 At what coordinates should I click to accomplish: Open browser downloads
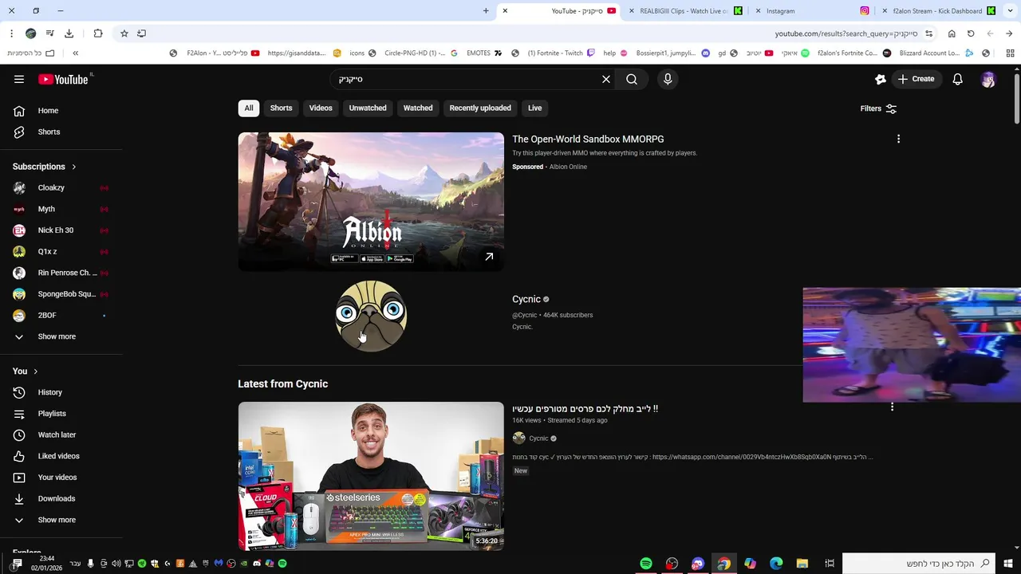69,33
